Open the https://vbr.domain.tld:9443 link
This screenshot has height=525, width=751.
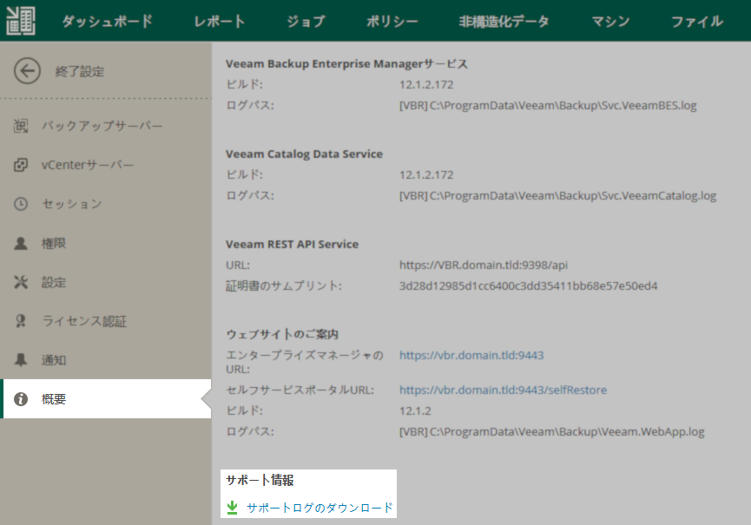coord(471,355)
